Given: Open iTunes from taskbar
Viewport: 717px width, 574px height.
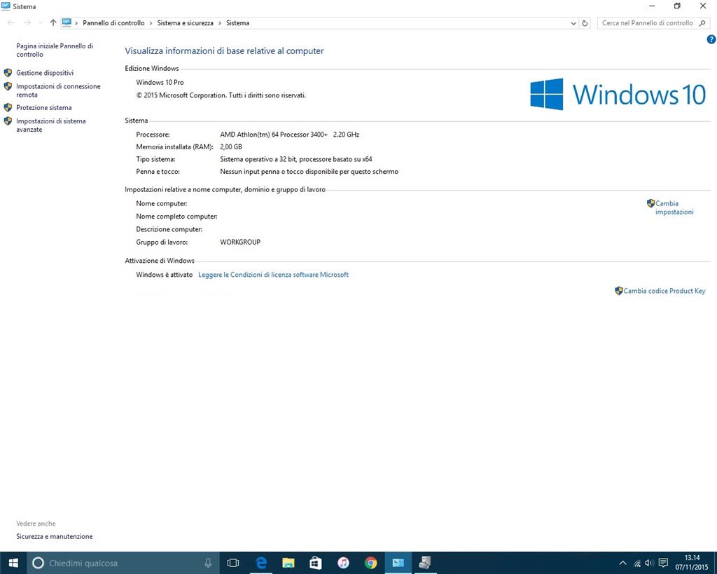Looking at the screenshot, I should coord(343,563).
